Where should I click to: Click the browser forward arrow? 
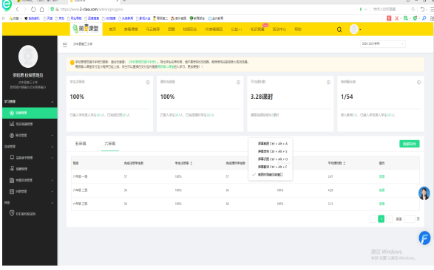tap(25, 10)
